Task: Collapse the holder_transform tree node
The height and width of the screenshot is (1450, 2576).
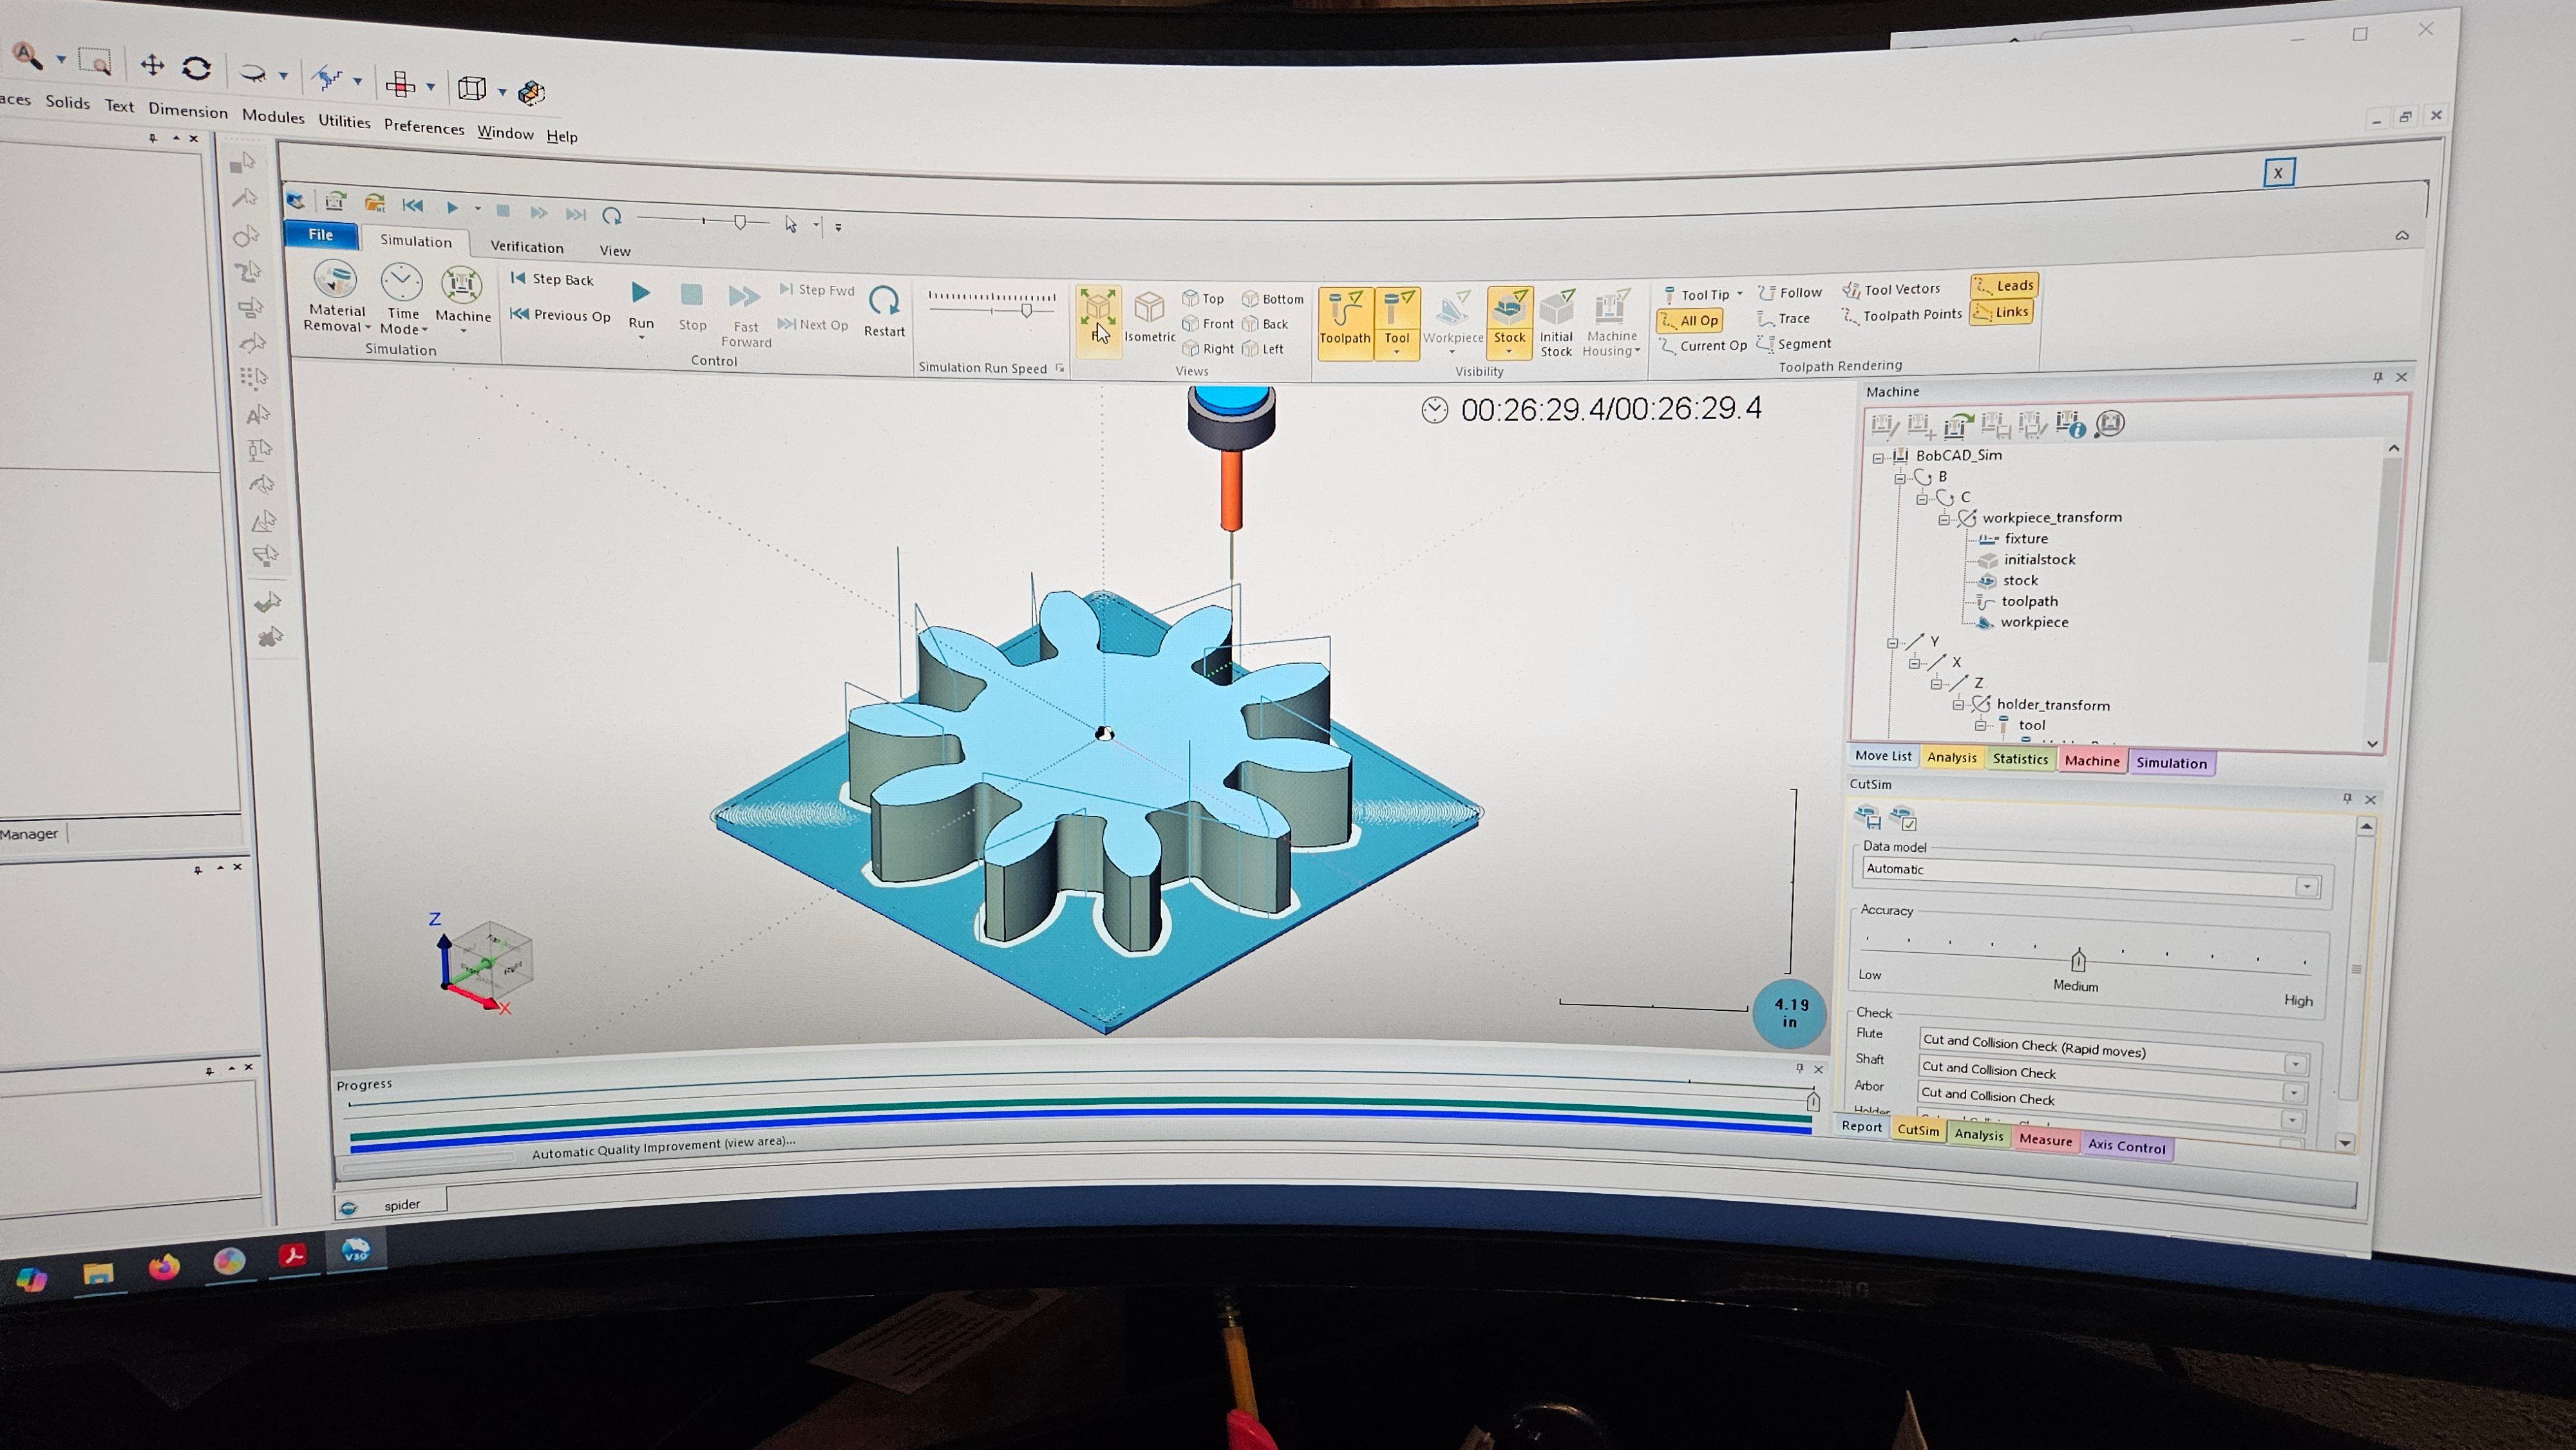Action: coord(1959,705)
